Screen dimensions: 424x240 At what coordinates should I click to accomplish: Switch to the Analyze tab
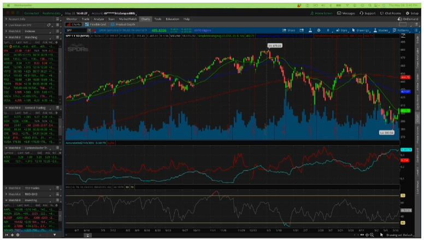pos(99,19)
